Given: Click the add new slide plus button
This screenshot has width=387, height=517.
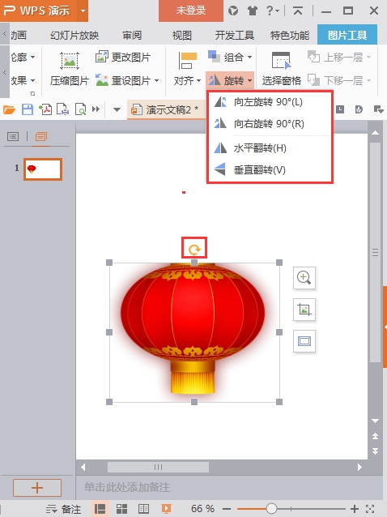Looking at the screenshot, I should pos(37,488).
